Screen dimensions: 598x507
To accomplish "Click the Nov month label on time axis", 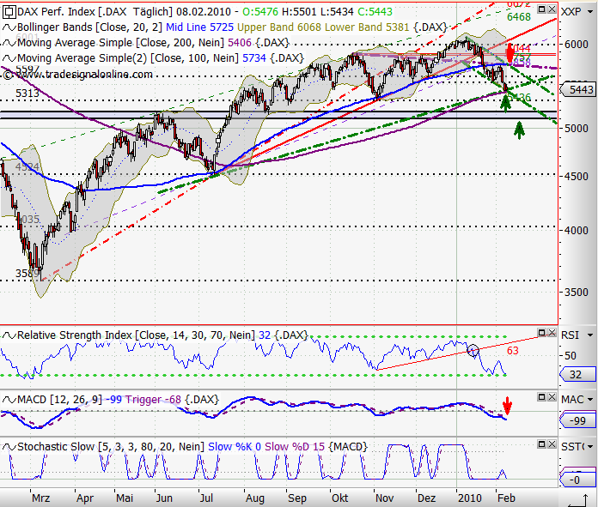I will click(x=384, y=498).
